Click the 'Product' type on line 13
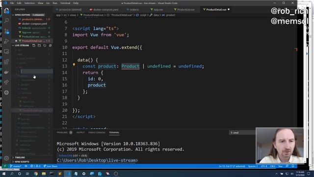Viewport: 314px width, 177px height. [131, 66]
